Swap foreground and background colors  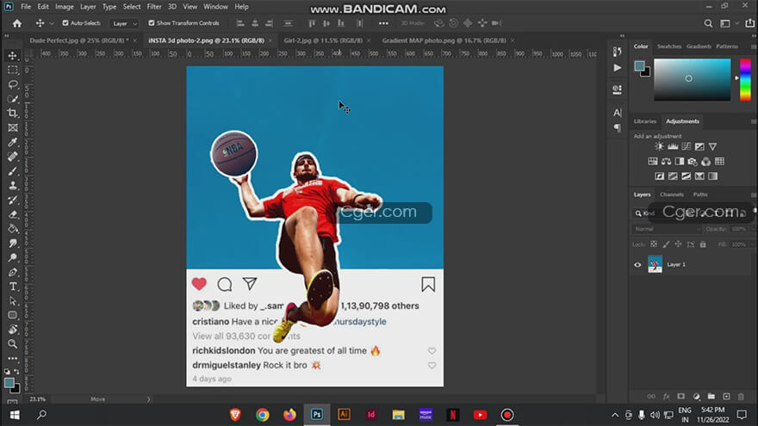coord(16,372)
